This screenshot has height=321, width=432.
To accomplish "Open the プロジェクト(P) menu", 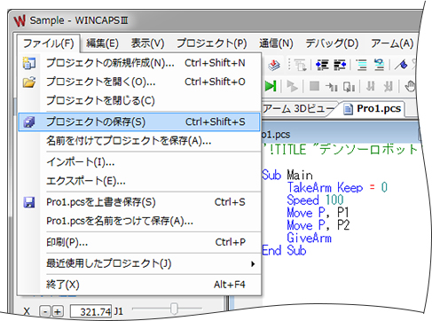I will (x=212, y=43).
